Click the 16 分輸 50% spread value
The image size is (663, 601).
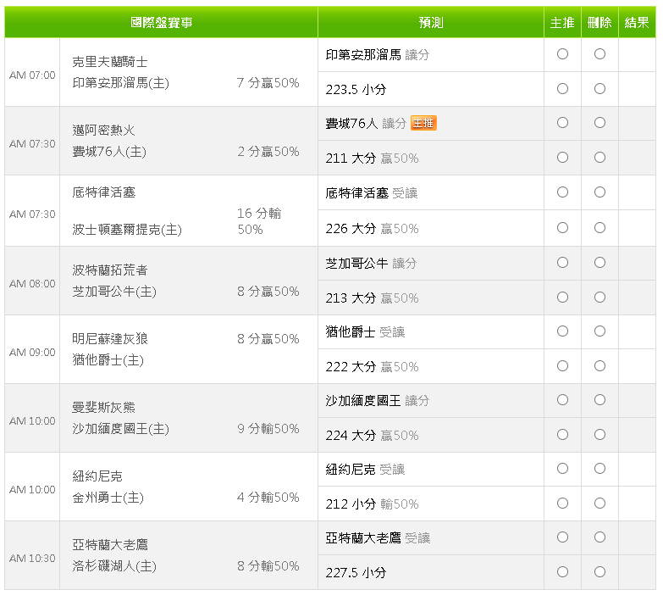click(x=259, y=221)
